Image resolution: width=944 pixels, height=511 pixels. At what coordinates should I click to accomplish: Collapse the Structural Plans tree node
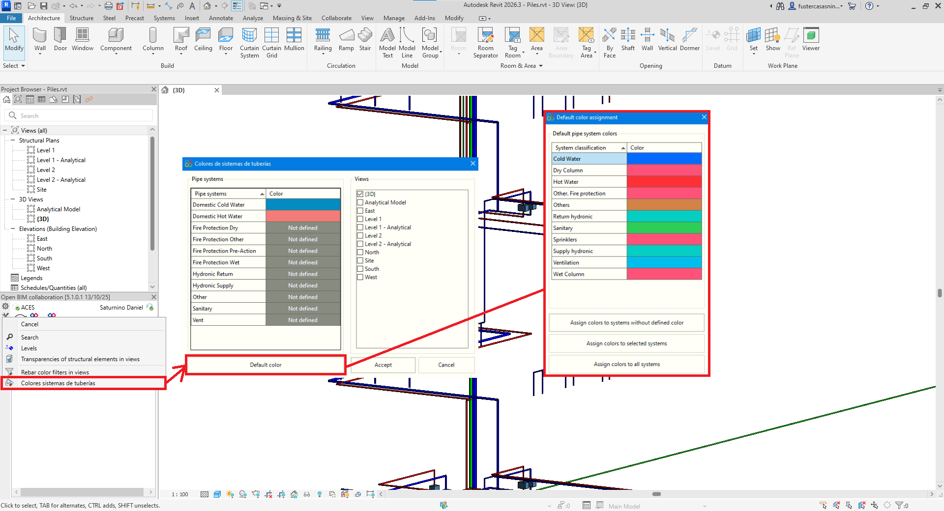[13, 141]
